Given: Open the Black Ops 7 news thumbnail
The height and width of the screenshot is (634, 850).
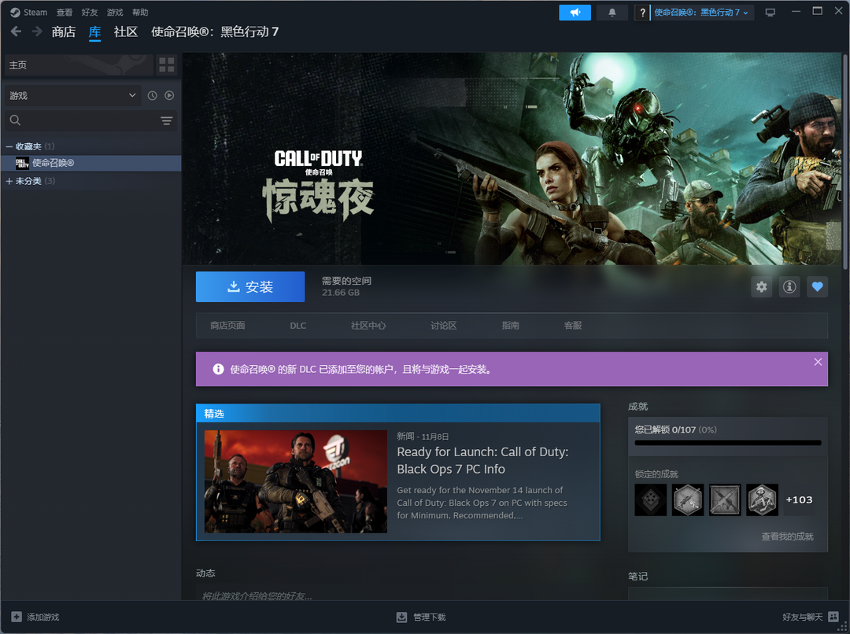Looking at the screenshot, I should (x=295, y=481).
